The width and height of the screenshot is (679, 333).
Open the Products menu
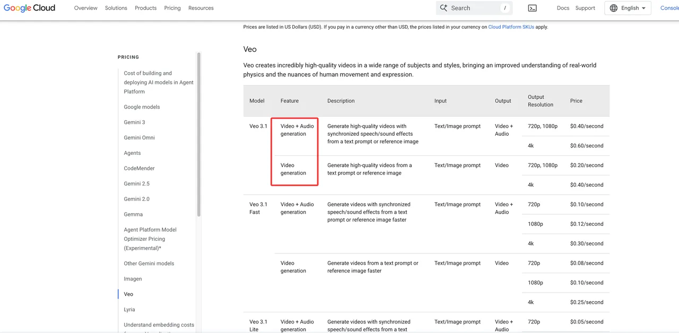click(145, 8)
